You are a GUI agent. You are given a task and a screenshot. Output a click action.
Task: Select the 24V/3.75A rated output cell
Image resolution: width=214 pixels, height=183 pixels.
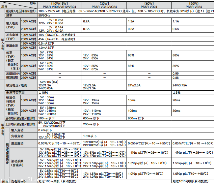point(193,85)
